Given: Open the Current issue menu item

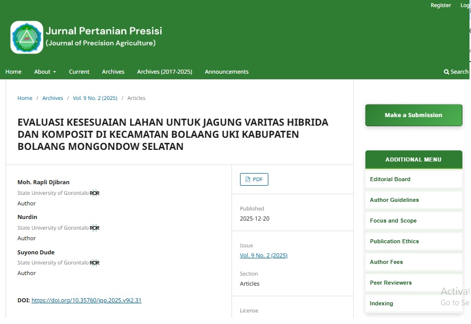Looking at the screenshot, I should click(x=79, y=72).
